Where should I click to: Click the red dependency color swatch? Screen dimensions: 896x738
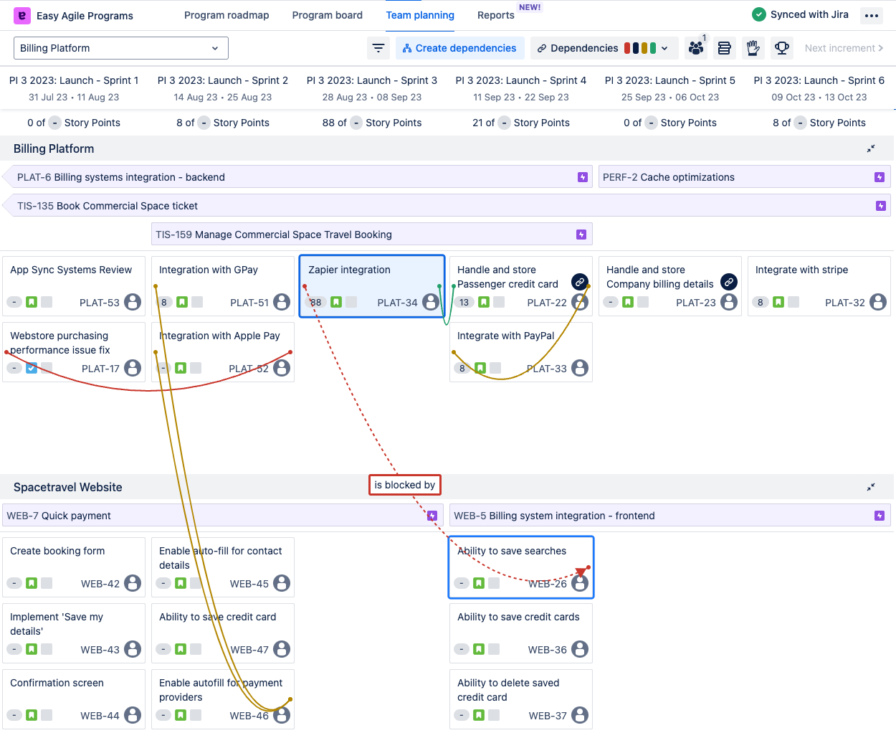tap(627, 48)
